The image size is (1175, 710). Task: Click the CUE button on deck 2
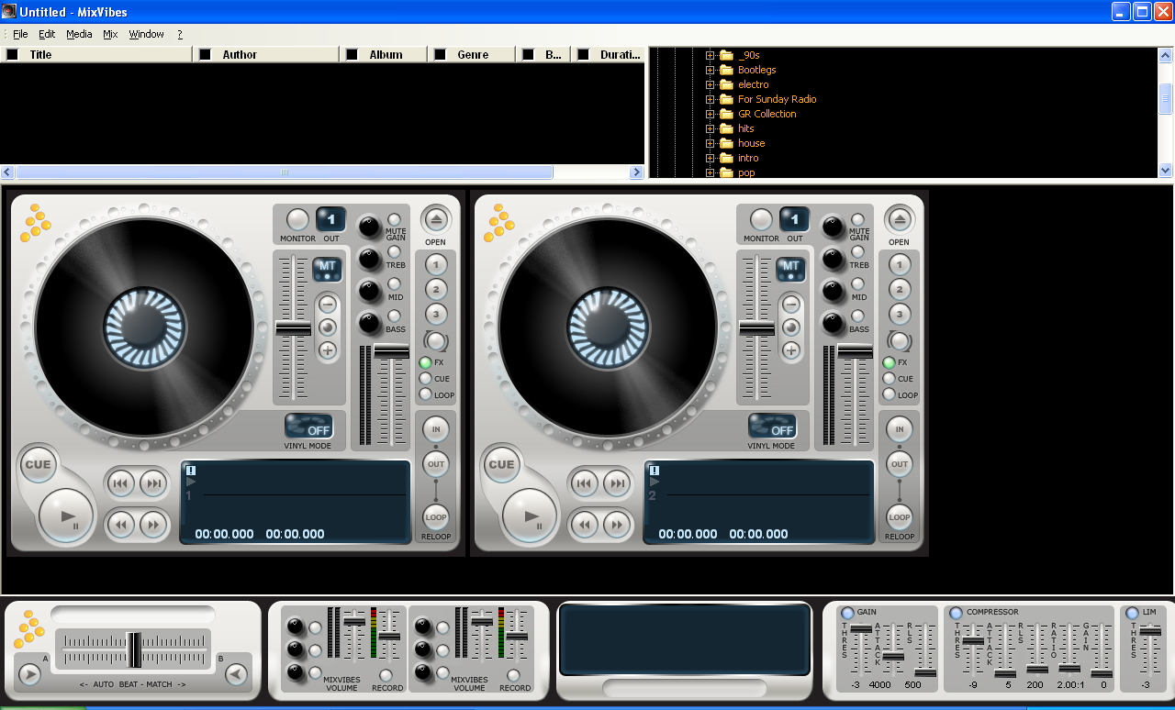[501, 464]
